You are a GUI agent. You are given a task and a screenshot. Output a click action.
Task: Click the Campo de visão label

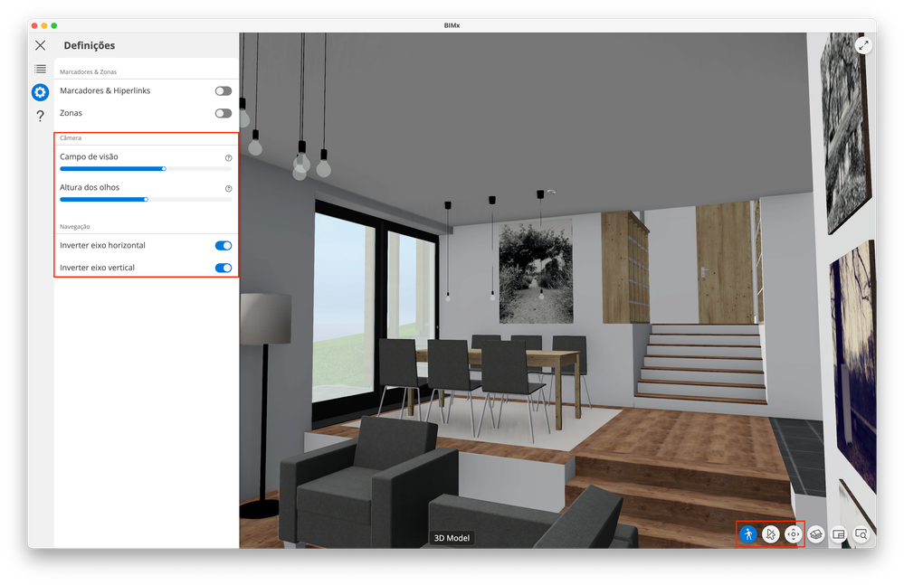(89, 156)
